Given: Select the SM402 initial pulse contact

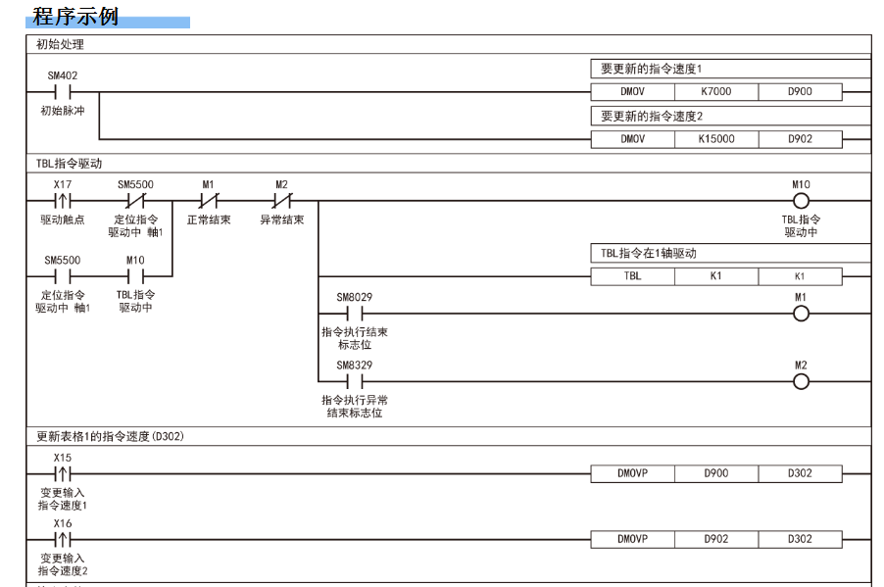Looking at the screenshot, I should (63, 92).
